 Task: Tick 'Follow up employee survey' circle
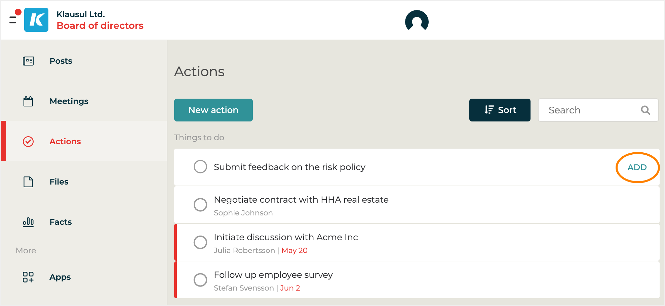(x=200, y=280)
